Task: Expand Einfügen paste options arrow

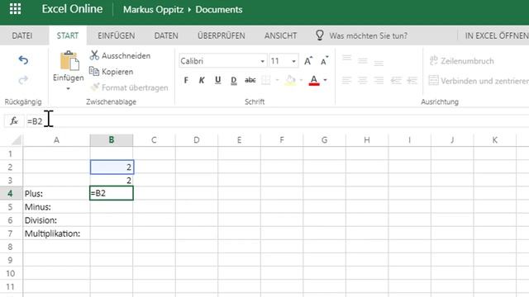Action: coord(68,89)
